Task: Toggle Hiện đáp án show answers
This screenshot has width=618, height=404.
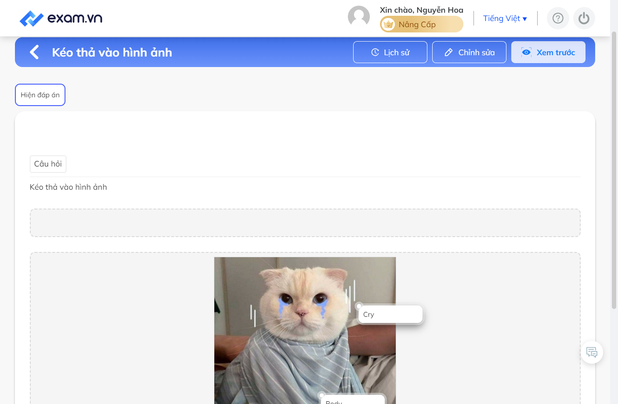Action: [x=40, y=95]
